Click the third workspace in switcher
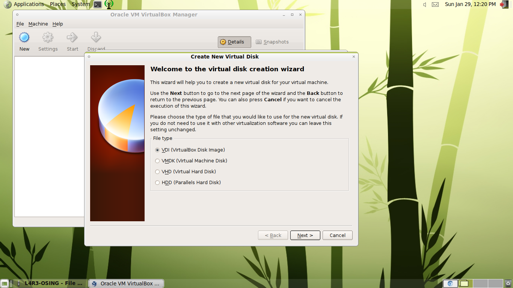The width and height of the screenshot is (513, 288). (x=480, y=283)
